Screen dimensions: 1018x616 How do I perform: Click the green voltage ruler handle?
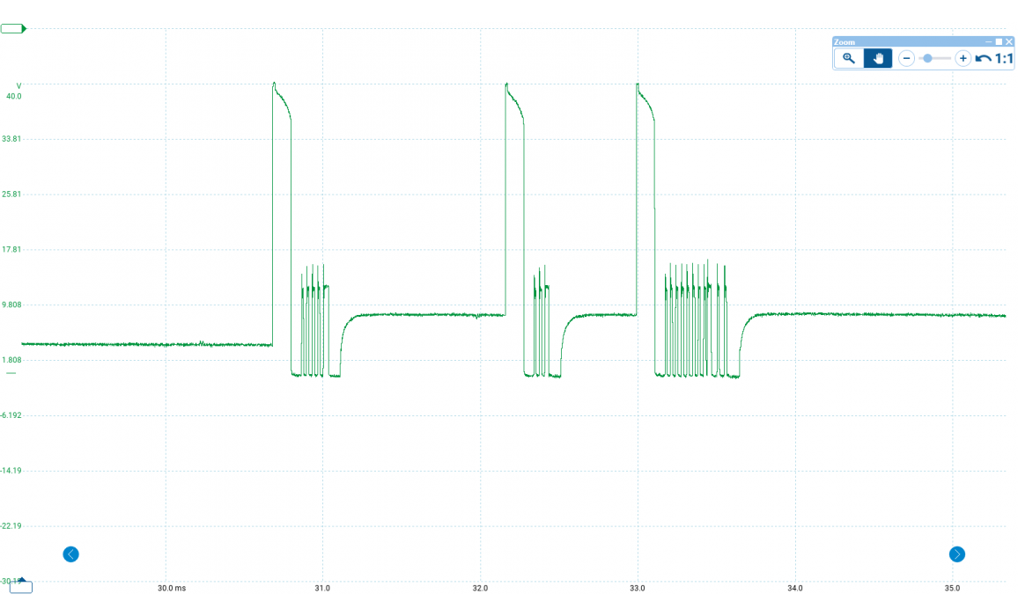coord(13,29)
